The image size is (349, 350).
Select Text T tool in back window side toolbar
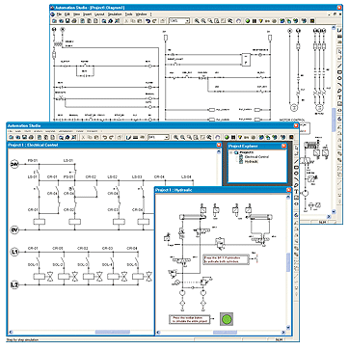(339, 97)
